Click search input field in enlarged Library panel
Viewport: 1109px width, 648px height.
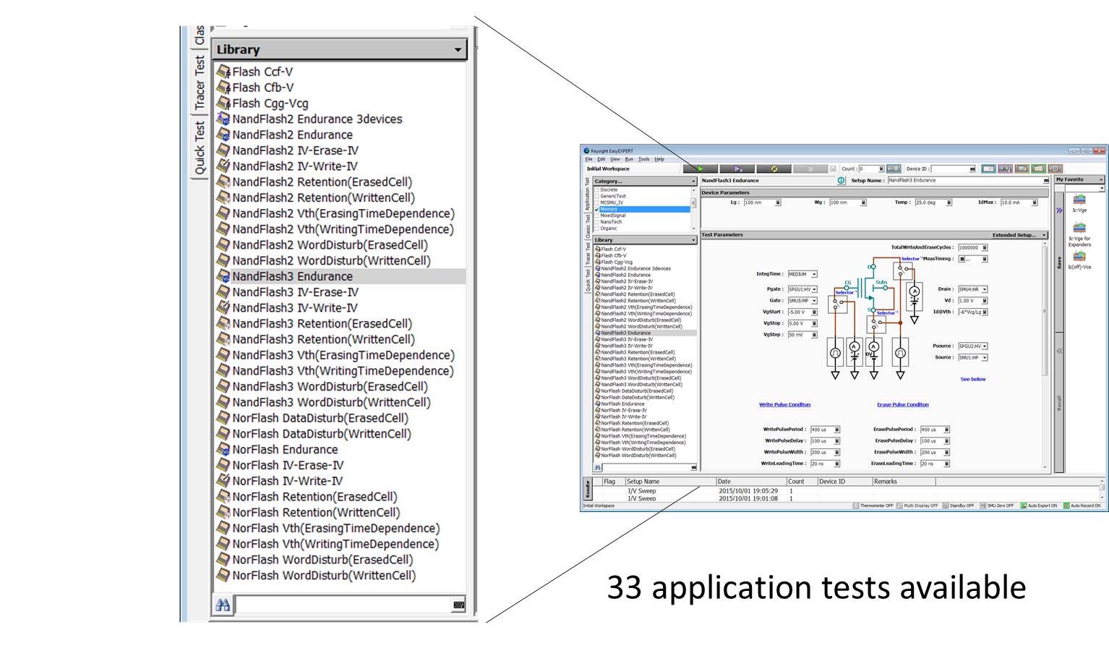click(343, 605)
